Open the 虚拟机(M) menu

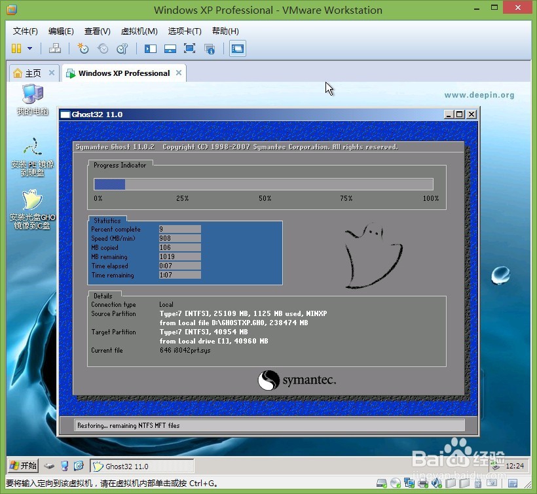(139, 31)
